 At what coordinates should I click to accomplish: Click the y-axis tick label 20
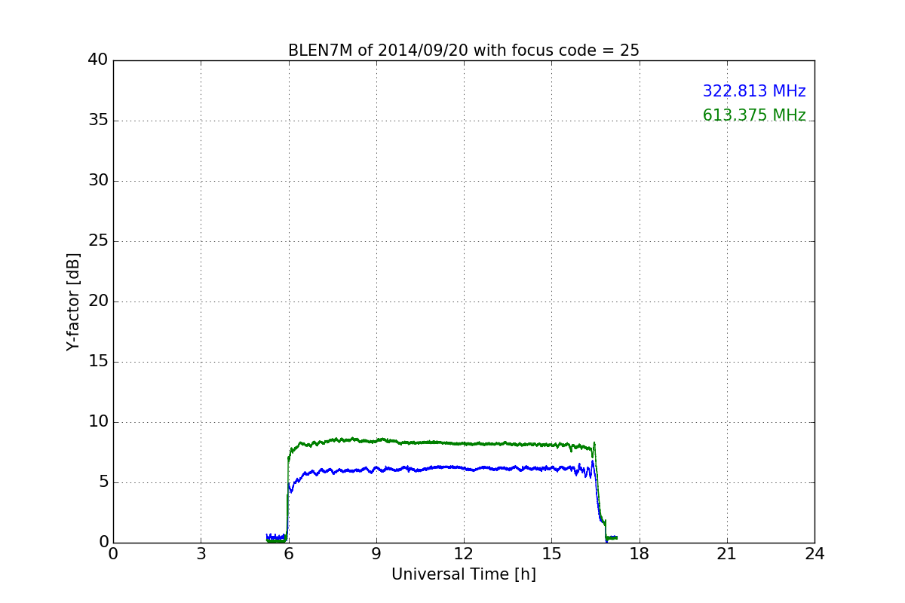98,301
